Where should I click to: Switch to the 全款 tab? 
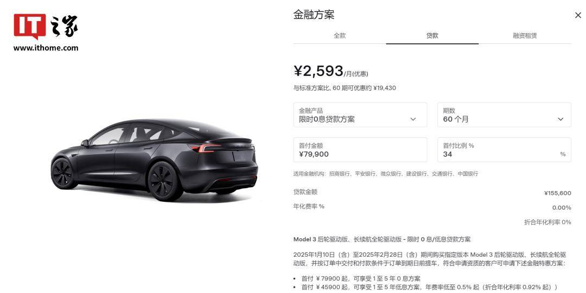(x=340, y=35)
